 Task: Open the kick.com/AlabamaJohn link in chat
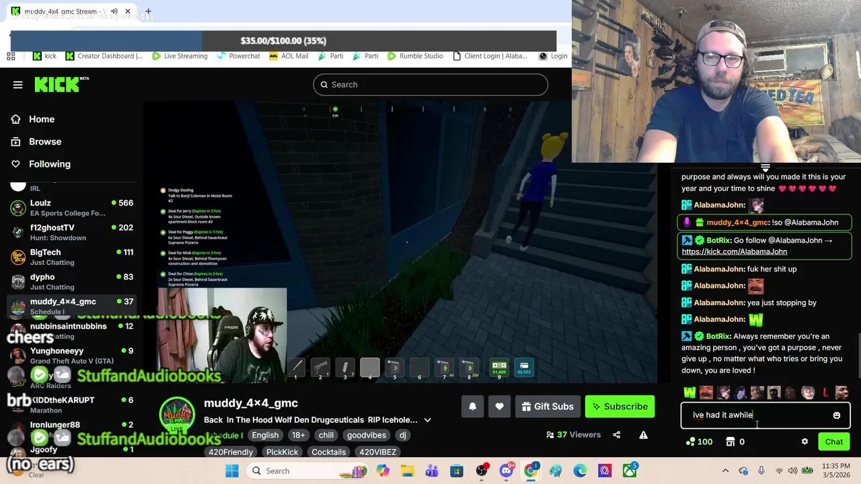735,251
